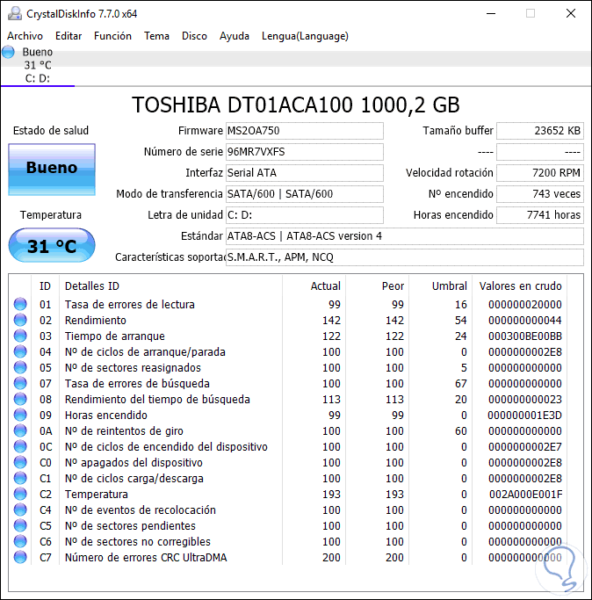This screenshot has height=600, width=592.
Task: Click the Valores en crudo column header
Action: pyautogui.click(x=520, y=286)
